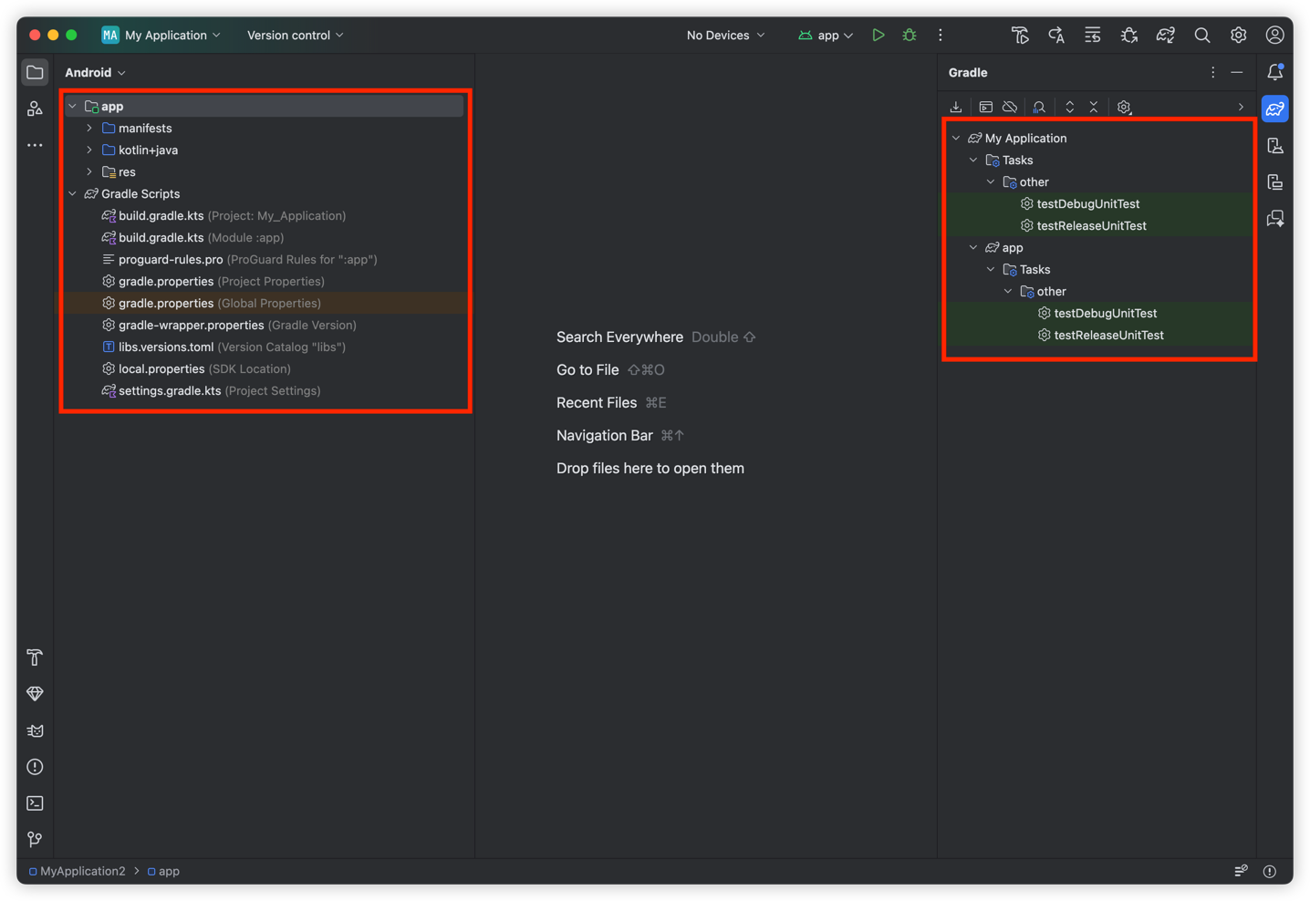Open Search Everywhere magnifier icon

[1201, 36]
